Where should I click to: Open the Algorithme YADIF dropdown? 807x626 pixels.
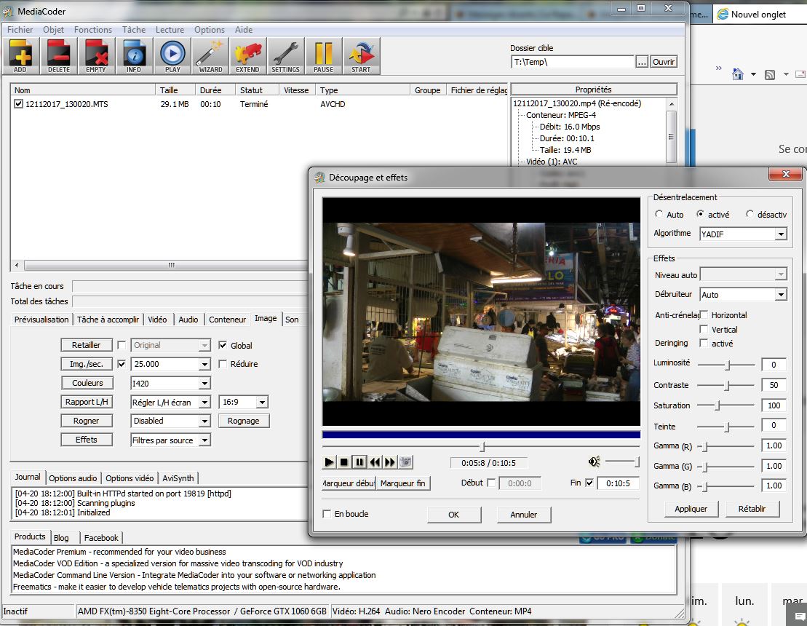tap(781, 234)
